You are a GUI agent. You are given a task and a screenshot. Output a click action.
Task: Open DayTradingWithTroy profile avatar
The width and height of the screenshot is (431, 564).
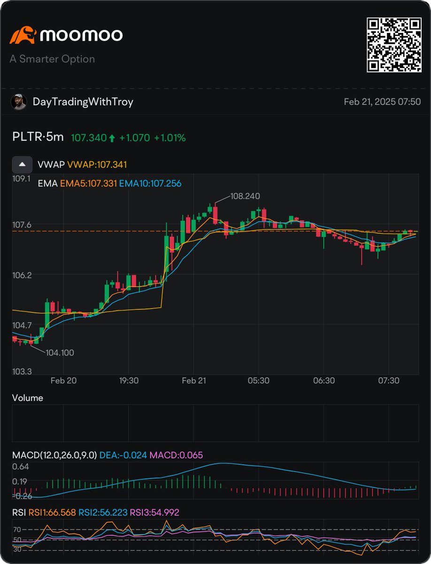[x=19, y=102]
